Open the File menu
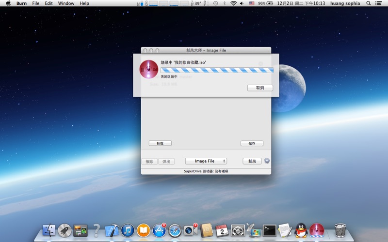388x242 pixels. (x=36, y=3)
